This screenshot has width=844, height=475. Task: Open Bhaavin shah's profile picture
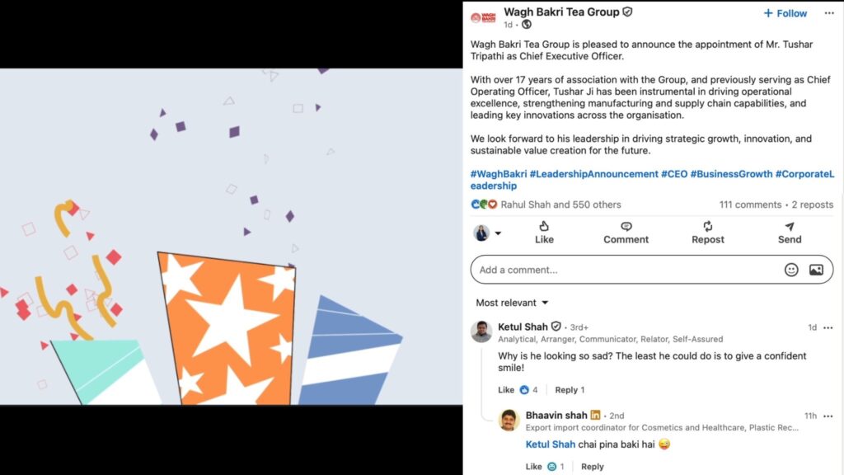pos(509,420)
